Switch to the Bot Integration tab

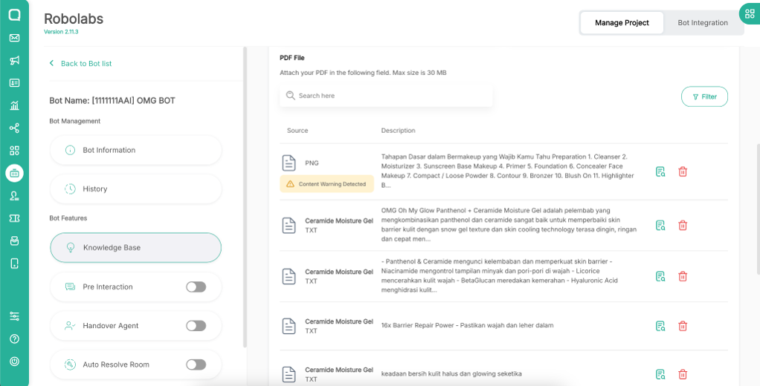[702, 23]
